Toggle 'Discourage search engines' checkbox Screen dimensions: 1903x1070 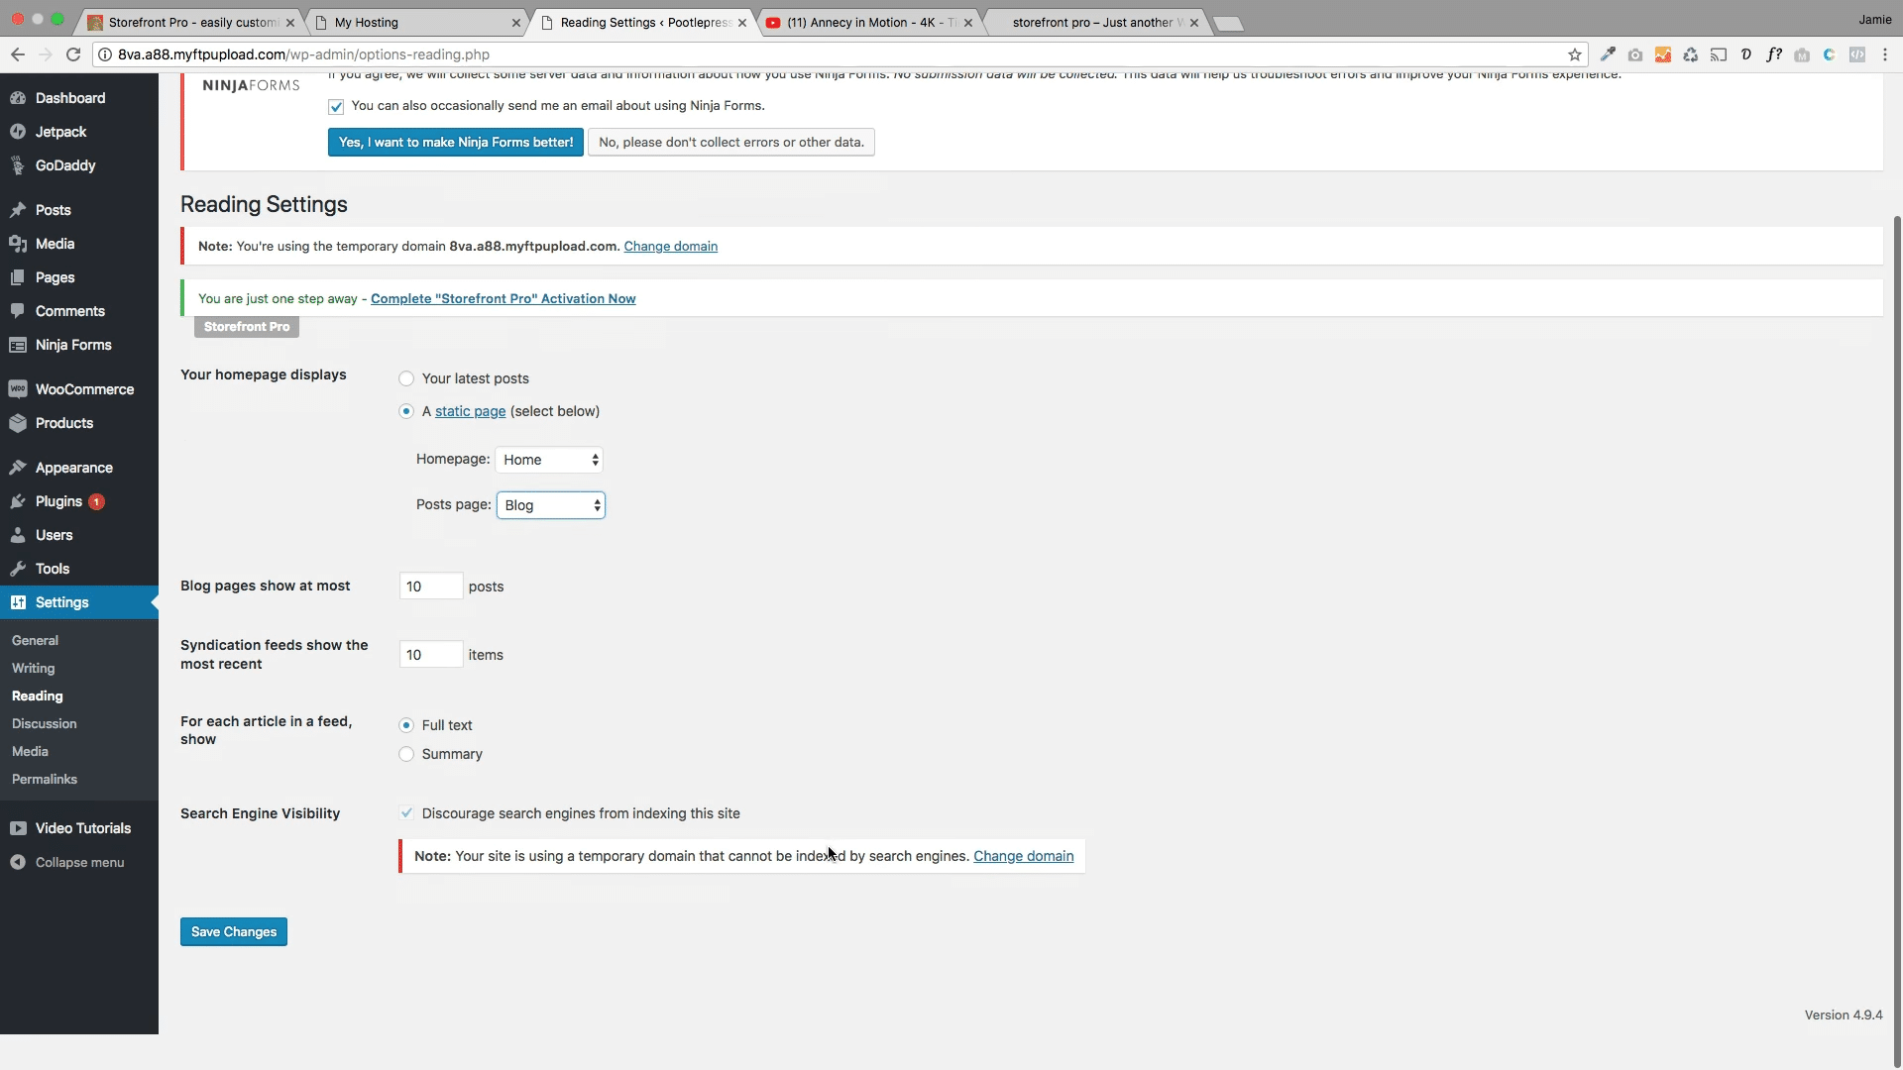[406, 813]
